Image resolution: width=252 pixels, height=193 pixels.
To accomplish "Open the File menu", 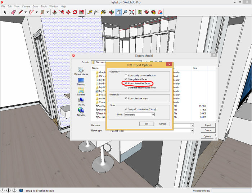I will [x=3, y=6].
